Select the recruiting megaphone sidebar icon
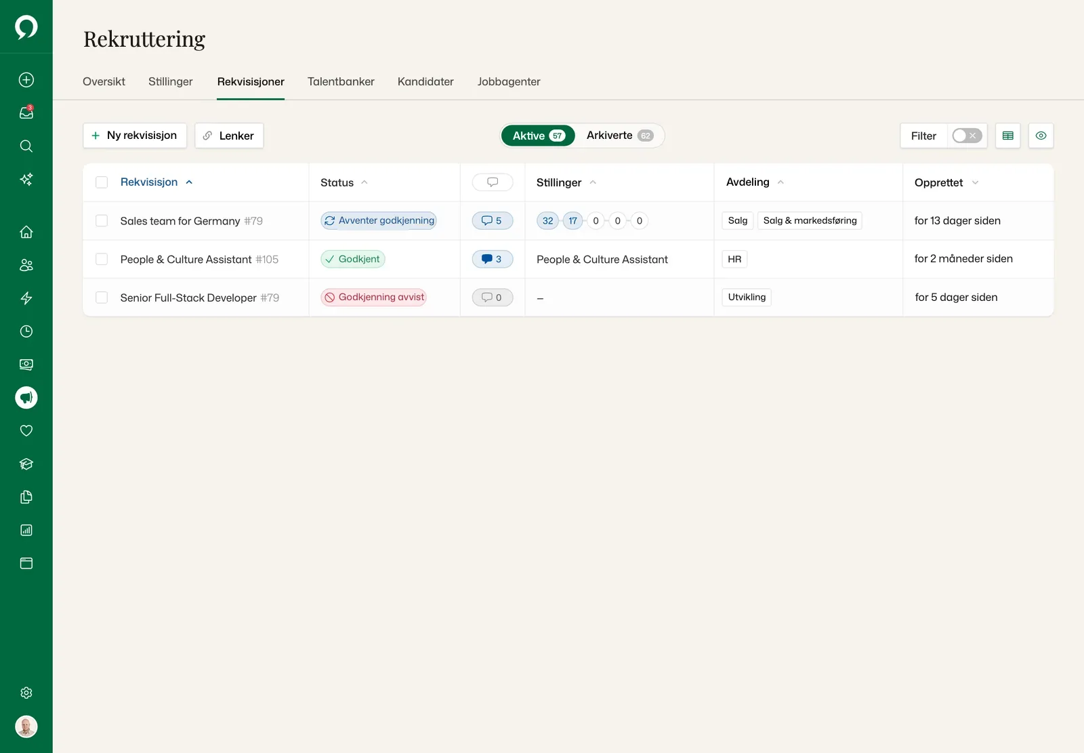Viewport: 1084px width, 753px height. pos(26,398)
